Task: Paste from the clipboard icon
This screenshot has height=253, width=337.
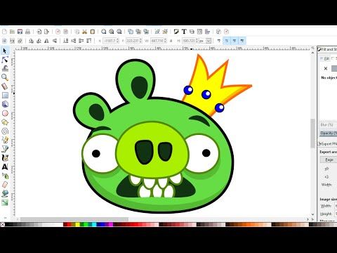Action: tap(93, 32)
